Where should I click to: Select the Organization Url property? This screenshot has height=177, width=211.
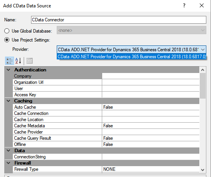coord(58,82)
